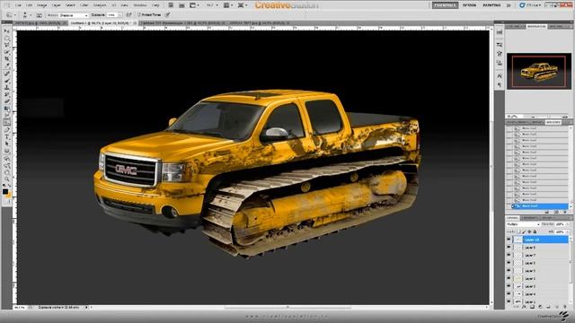Open the Layer menu
The height and width of the screenshot is (323, 575).
click(56, 5)
